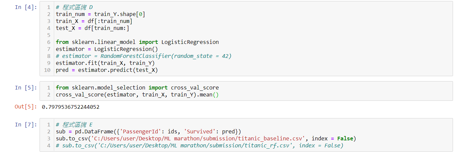Click the test_X = df[train_num:] line
The image size is (456, 154).
(x=92, y=28)
